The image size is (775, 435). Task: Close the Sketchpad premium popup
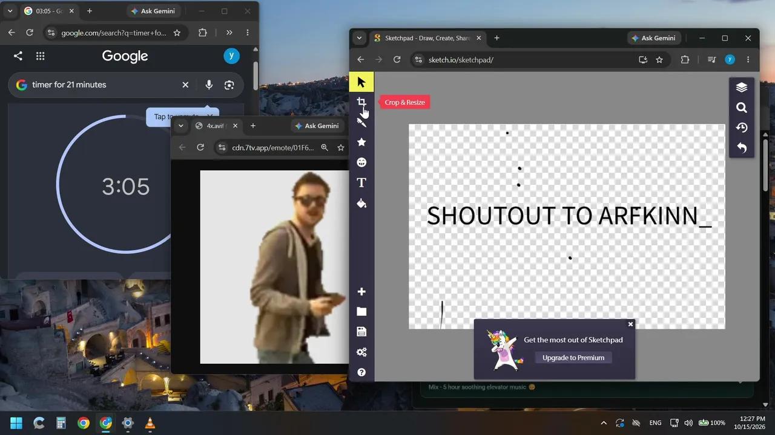[630, 324]
